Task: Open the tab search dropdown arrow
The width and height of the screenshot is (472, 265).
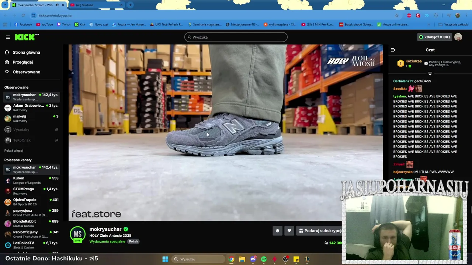Action: [4, 5]
